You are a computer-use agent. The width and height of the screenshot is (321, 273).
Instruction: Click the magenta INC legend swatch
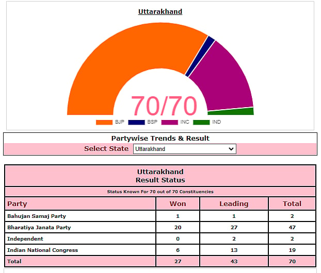[x=169, y=122]
